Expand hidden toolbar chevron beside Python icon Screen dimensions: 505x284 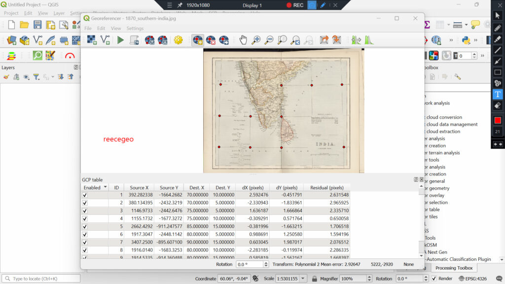pyautogui.click(x=476, y=40)
